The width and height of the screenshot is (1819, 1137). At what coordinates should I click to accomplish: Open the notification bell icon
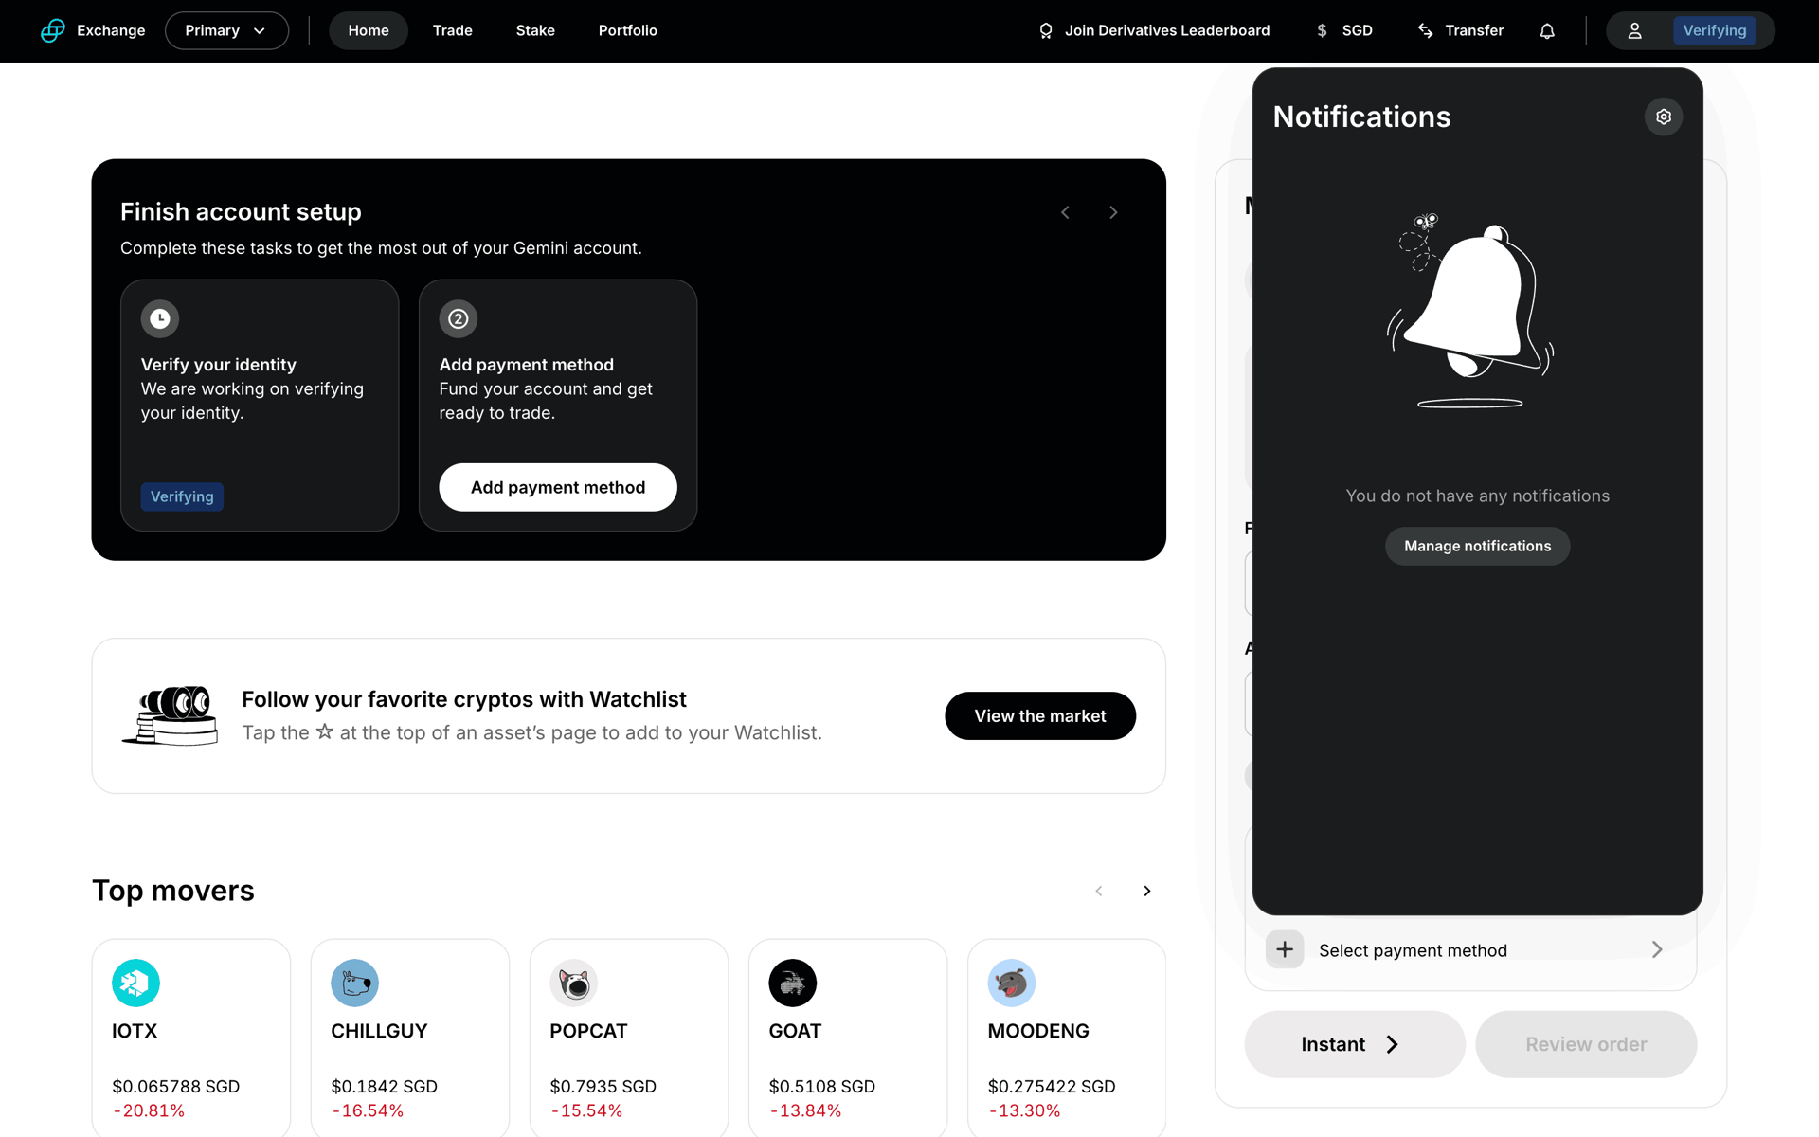(1547, 30)
